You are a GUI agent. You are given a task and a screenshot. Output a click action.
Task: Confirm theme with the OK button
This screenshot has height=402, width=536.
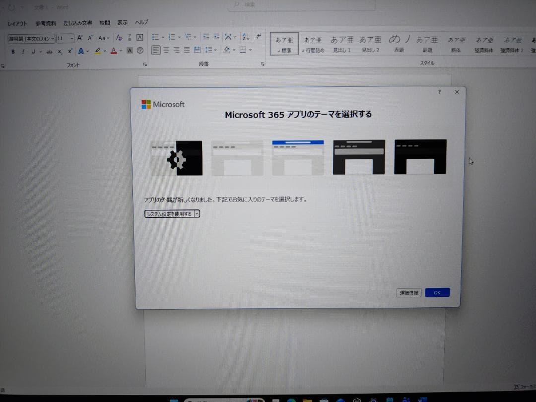coord(437,293)
